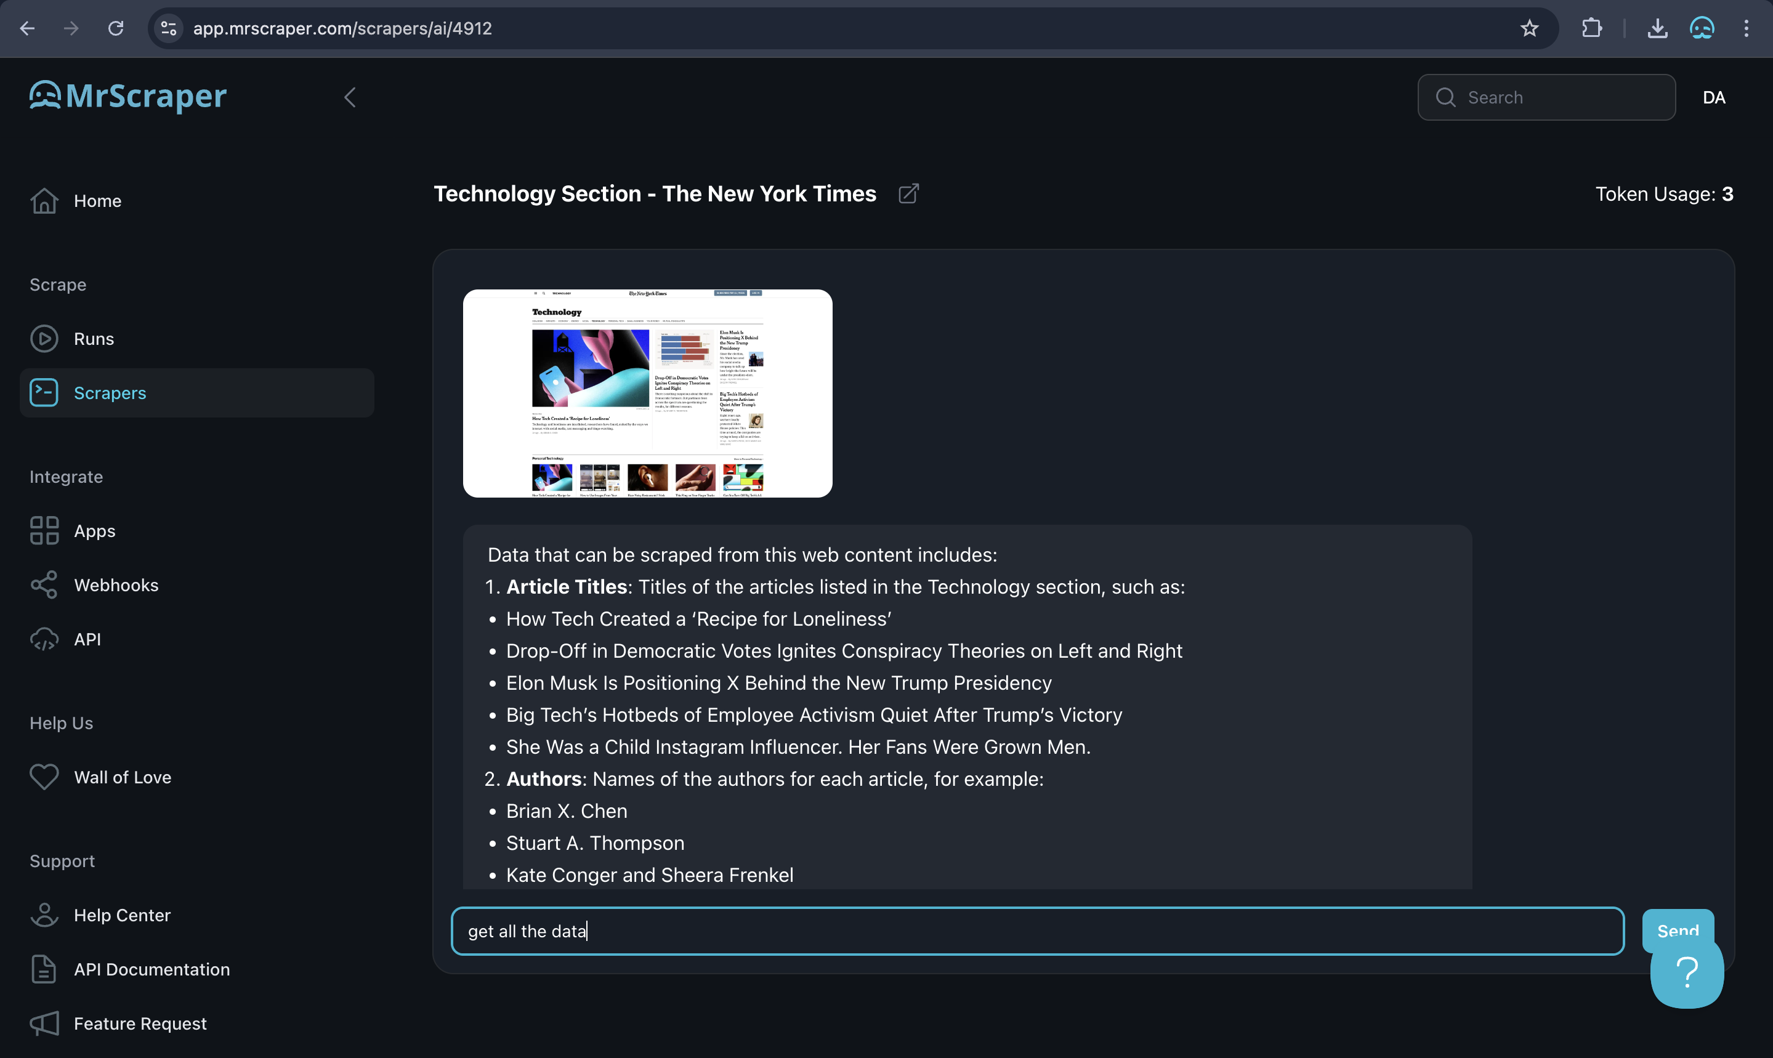Click 'Kate Conger and Sheera Frenkel' bullet
The image size is (1773, 1058).
click(650, 876)
